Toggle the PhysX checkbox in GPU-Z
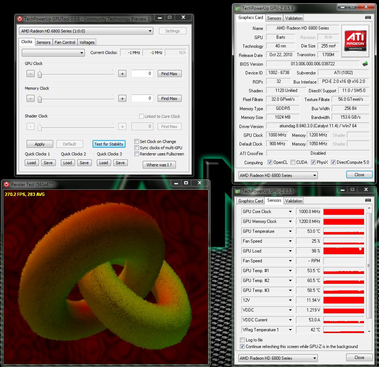Screen dimensions: 379x367 [313, 162]
